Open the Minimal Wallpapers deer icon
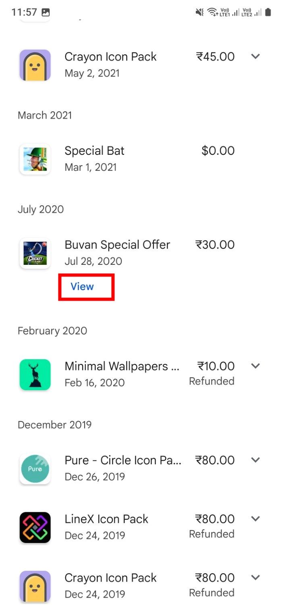Image resolution: width=282 pixels, height=605 pixels. tap(35, 374)
